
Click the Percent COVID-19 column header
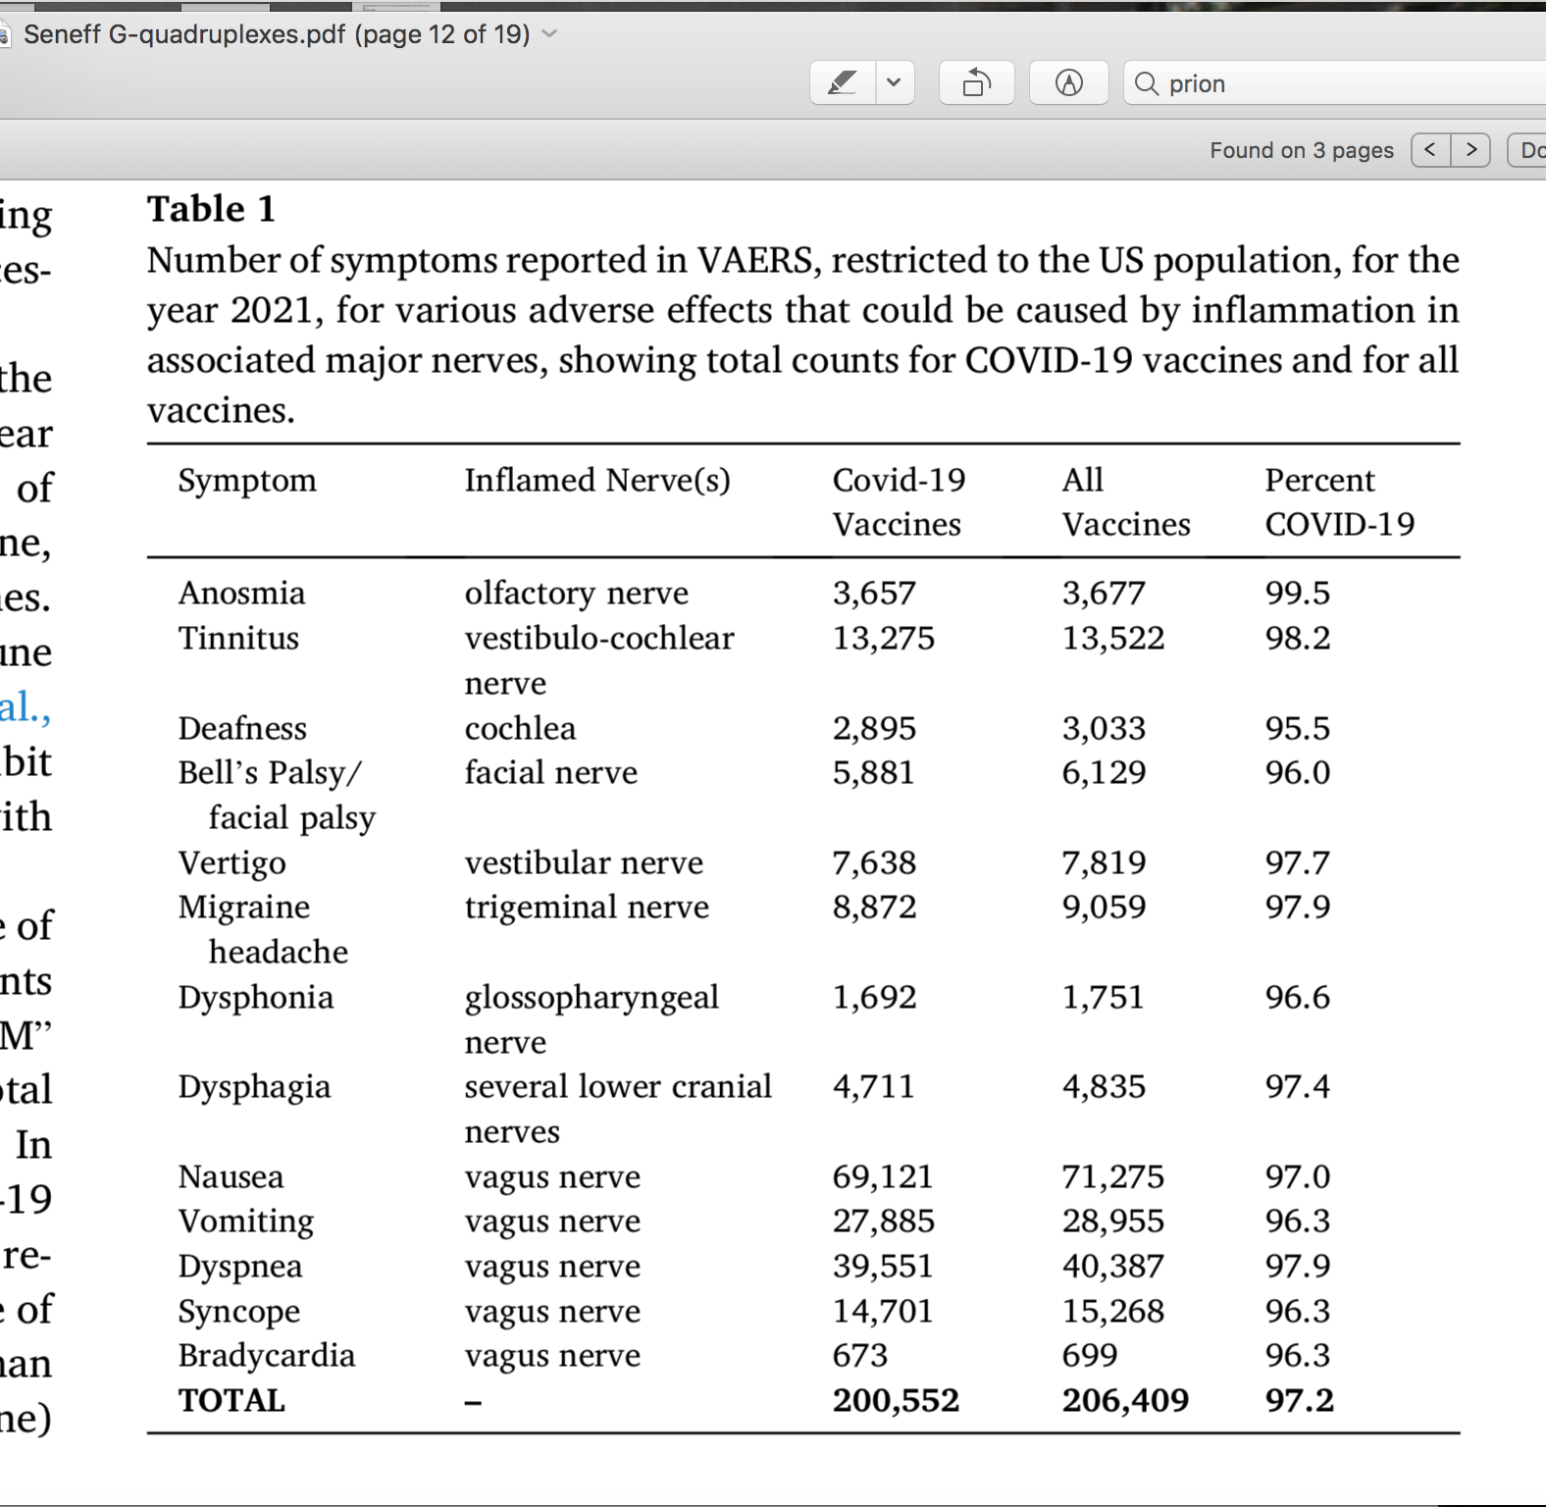pos(1340,501)
